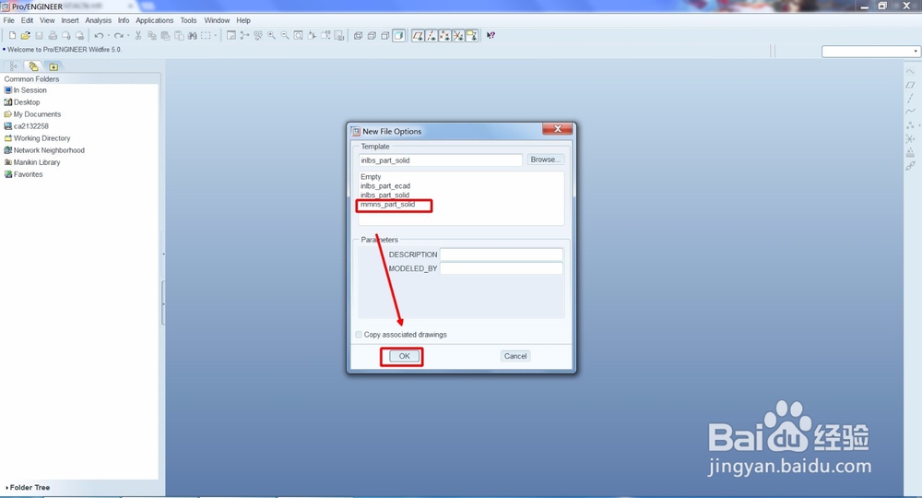Click the No Hidden display icon
Viewport: 922px width, 498px height.
coord(385,36)
